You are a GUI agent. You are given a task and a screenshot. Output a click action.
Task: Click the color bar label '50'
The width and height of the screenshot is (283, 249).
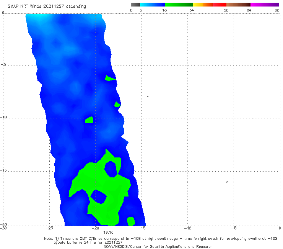point(226,10)
